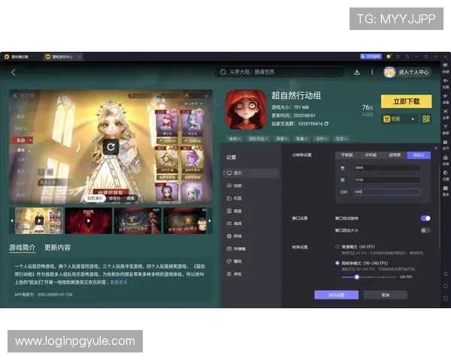Image resolution: width=451 pixels, height=360 pixels.
Task: Click the reload icon on video preview
Action: pos(110,147)
